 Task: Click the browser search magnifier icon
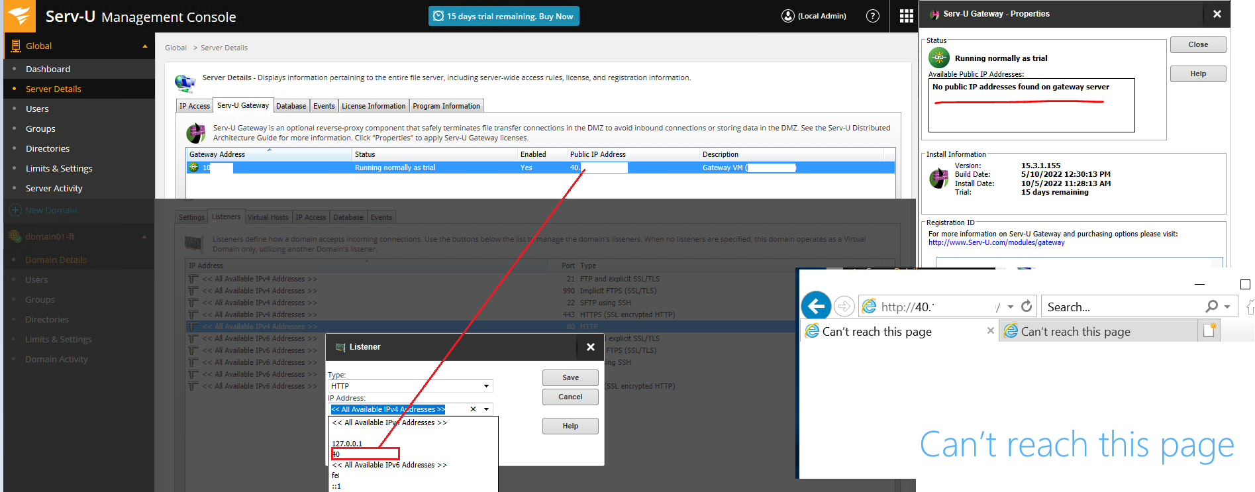1211,306
